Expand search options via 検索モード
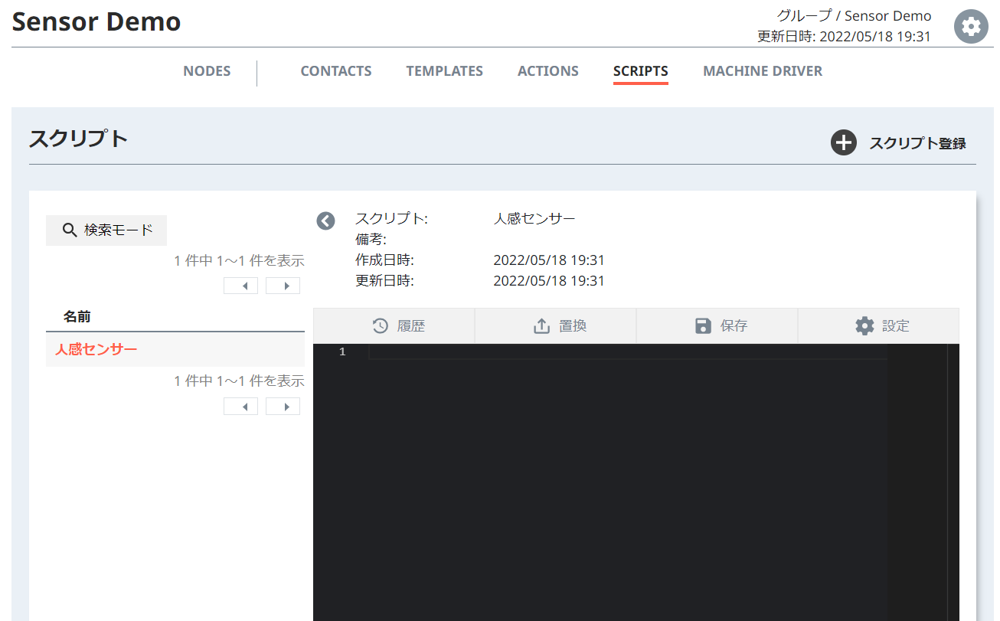This screenshot has width=1000, height=621. 106,230
